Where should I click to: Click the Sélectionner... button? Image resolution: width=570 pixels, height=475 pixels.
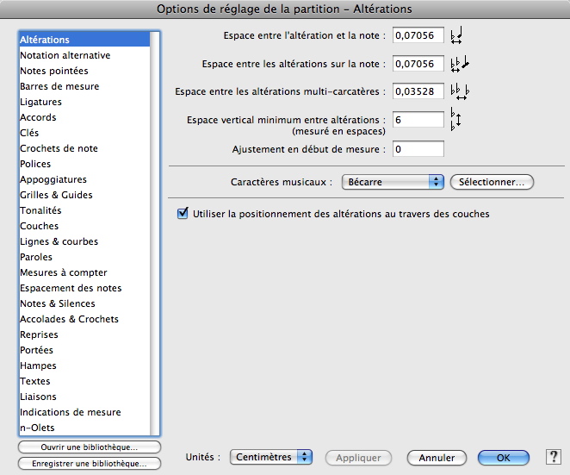(x=492, y=182)
